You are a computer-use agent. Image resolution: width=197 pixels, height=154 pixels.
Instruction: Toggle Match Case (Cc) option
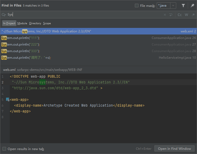click(x=180, y=15)
